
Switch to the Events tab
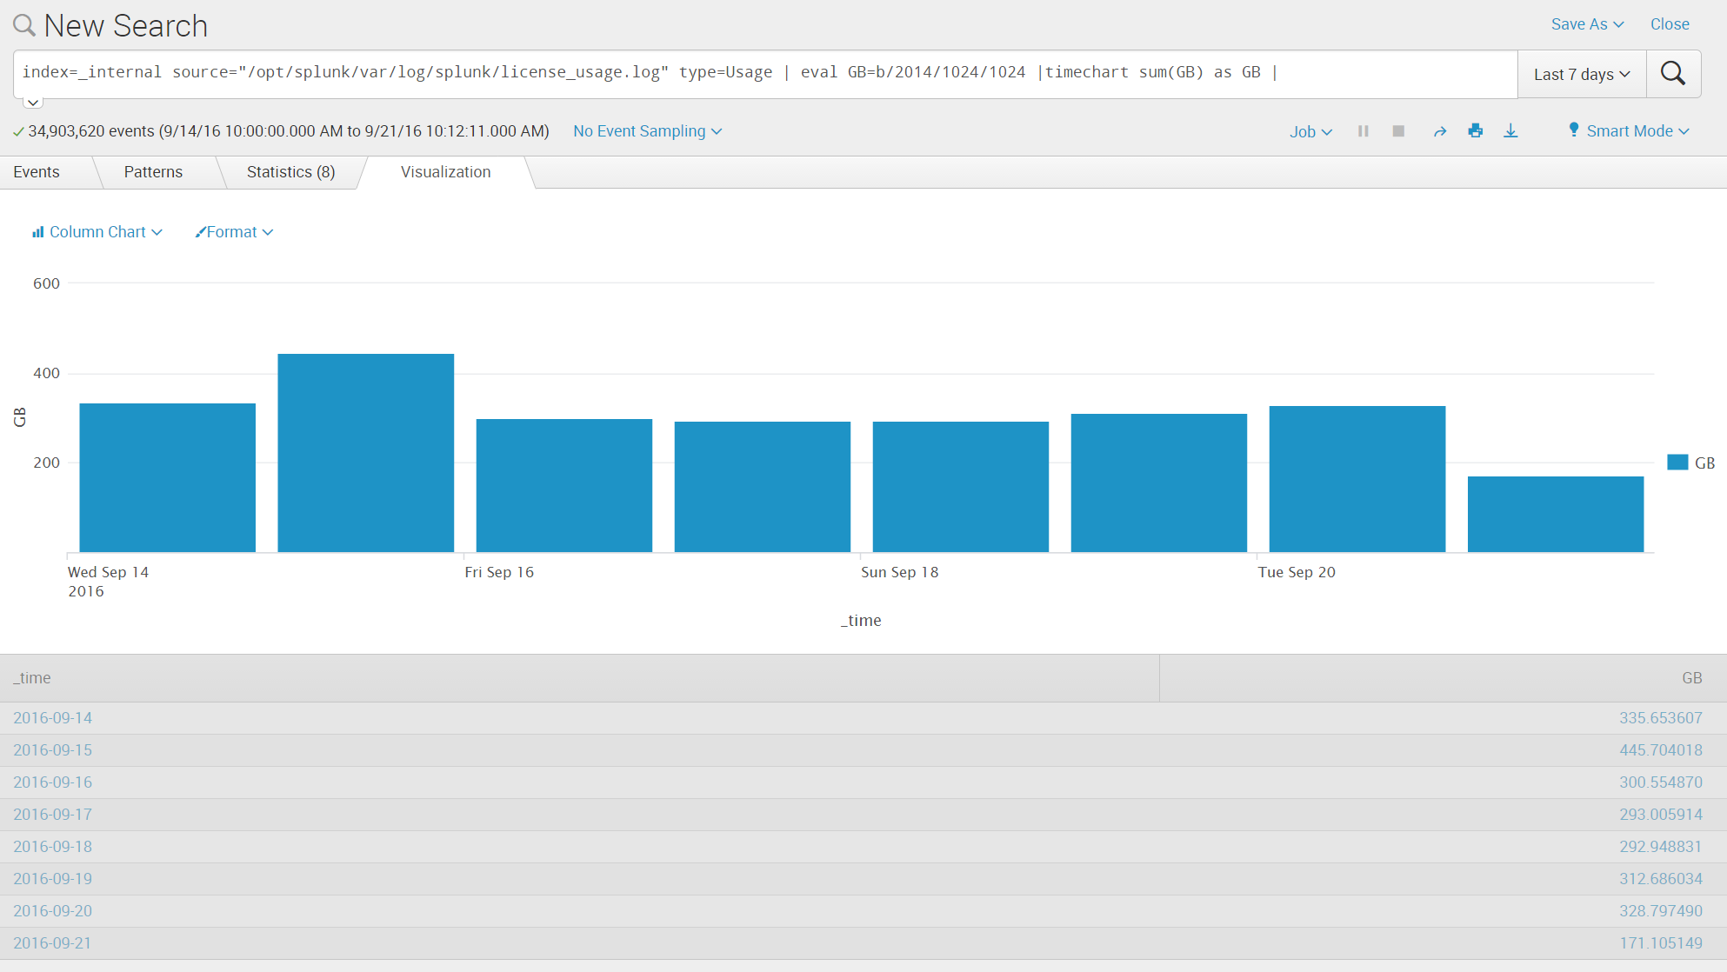[37, 172]
